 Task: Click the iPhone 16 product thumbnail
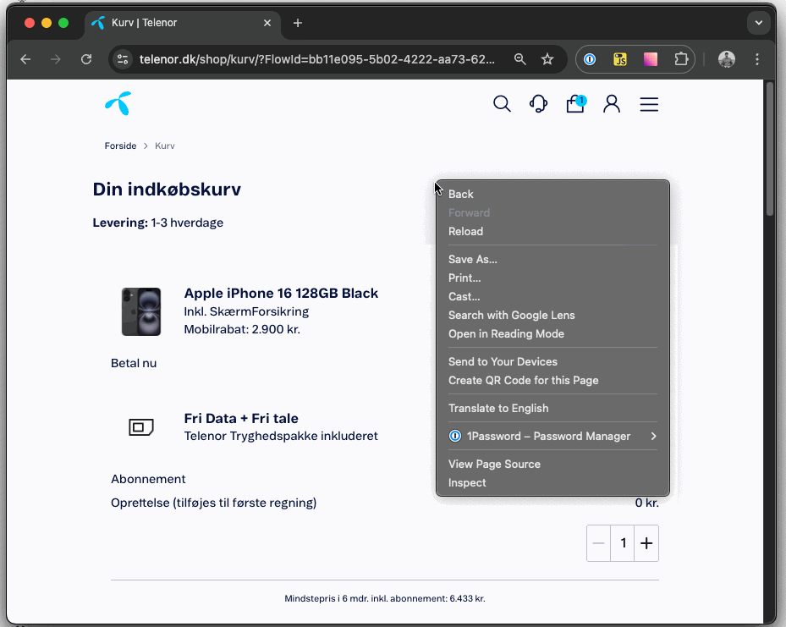[141, 311]
